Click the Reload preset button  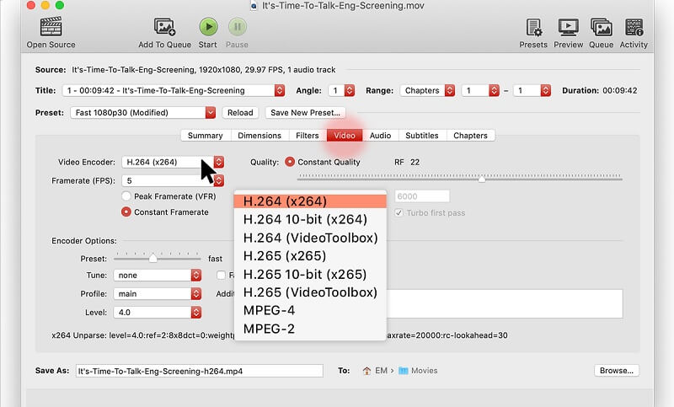[x=240, y=113]
